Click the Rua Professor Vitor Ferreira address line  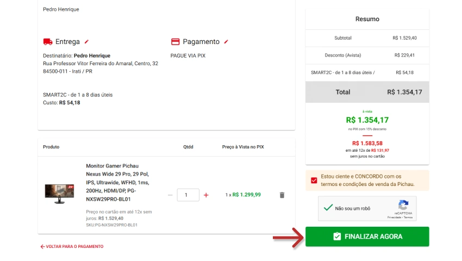point(101,64)
